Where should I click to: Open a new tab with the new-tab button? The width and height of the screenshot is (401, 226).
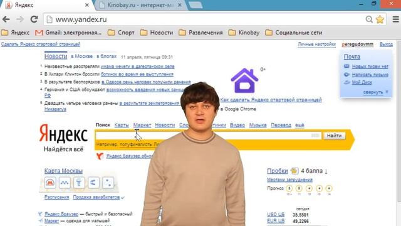point(195,5)
